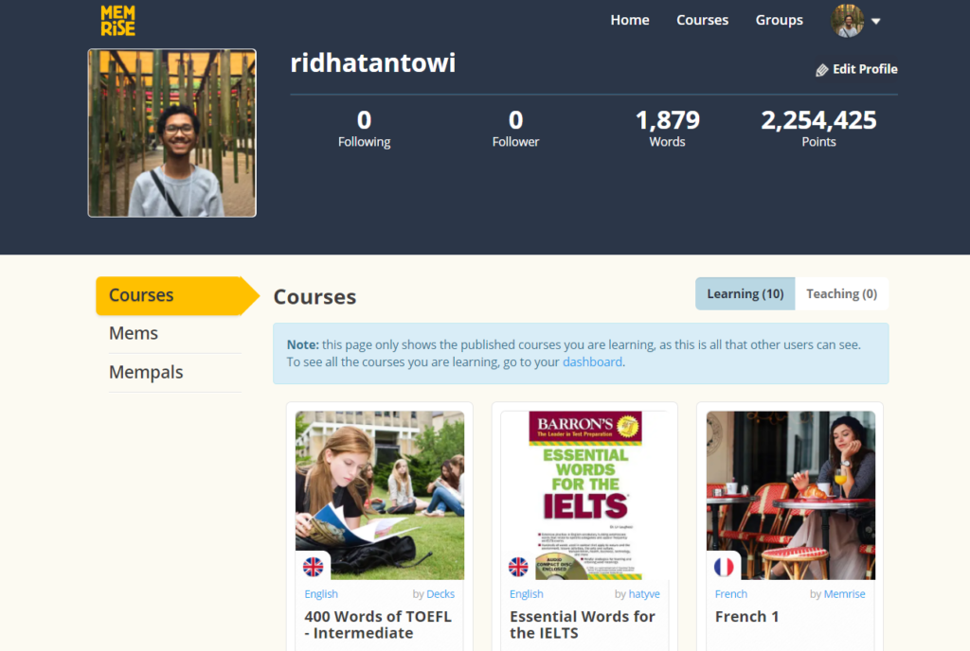
Task: Click French flag on French 1 card
Action: (724, 567)
